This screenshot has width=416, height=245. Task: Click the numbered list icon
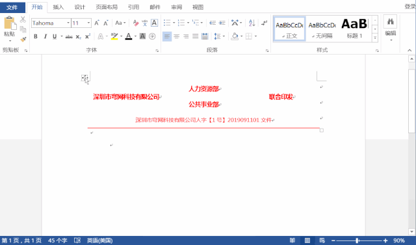[x=181, y=23]
